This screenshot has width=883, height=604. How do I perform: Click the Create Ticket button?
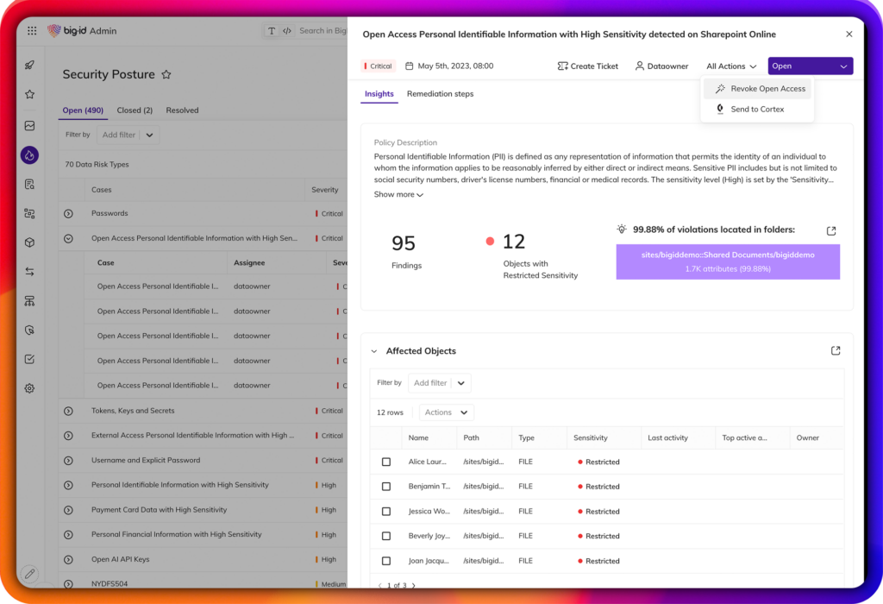(x=587, y=66)
